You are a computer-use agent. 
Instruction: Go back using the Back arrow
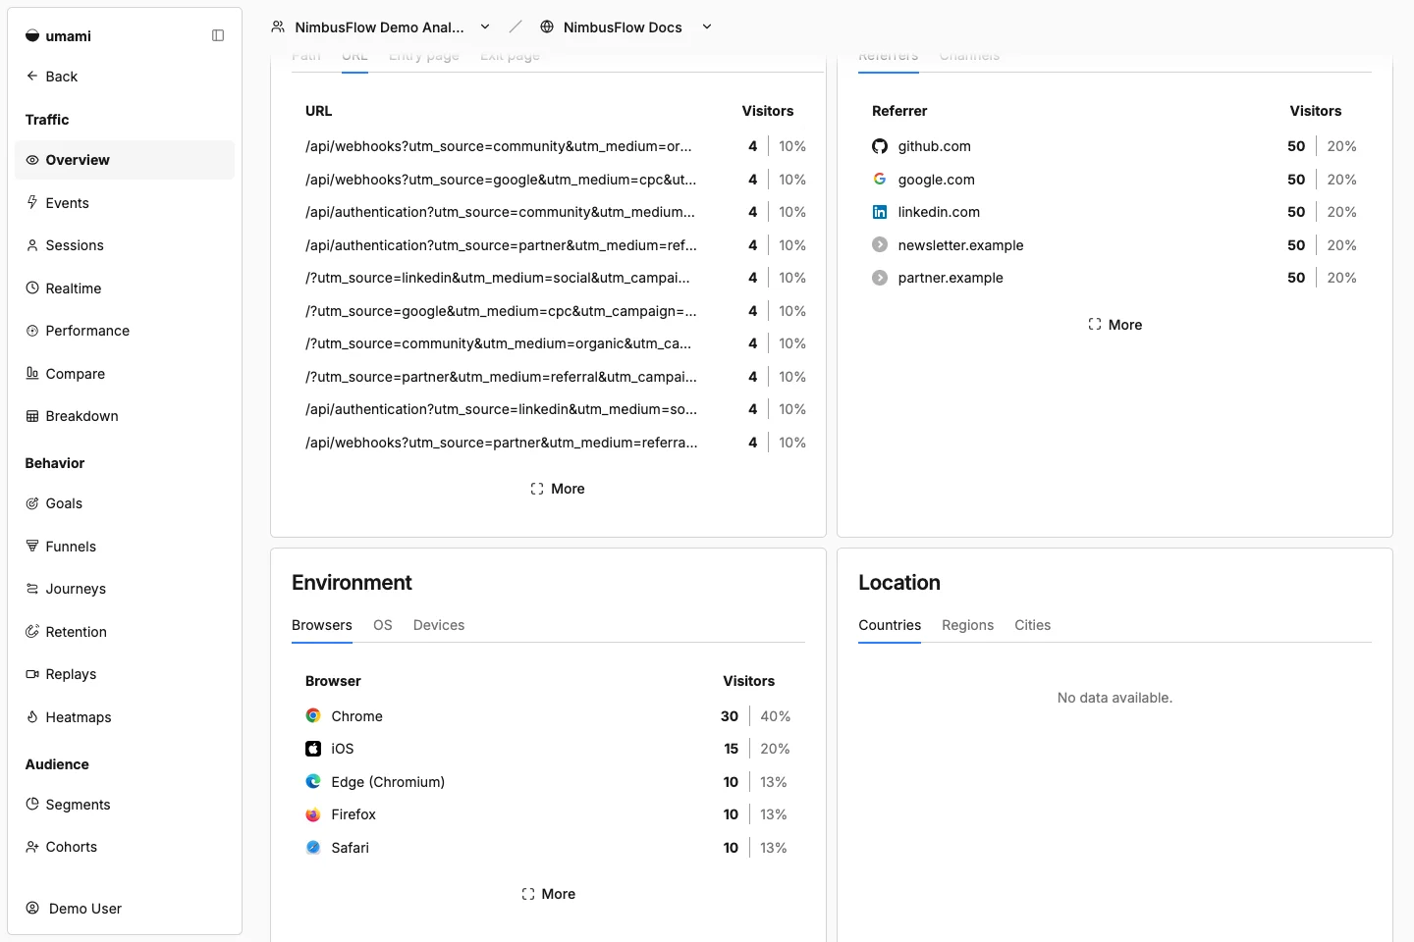32,76
